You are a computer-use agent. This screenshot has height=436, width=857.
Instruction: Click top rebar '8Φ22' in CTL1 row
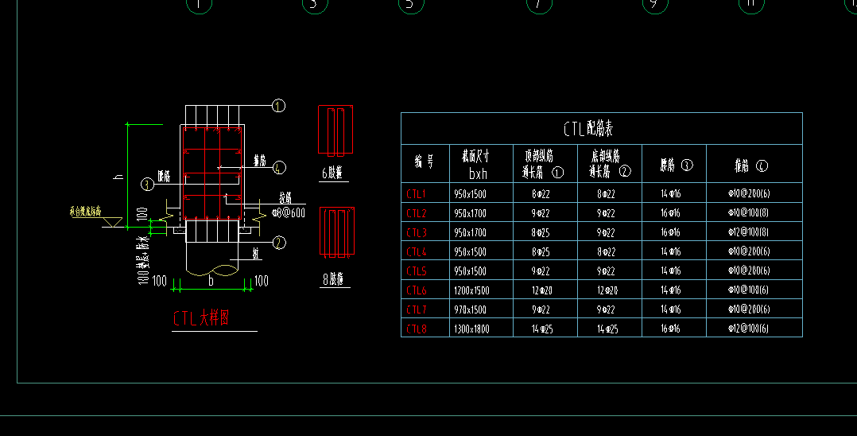(541, 193)
